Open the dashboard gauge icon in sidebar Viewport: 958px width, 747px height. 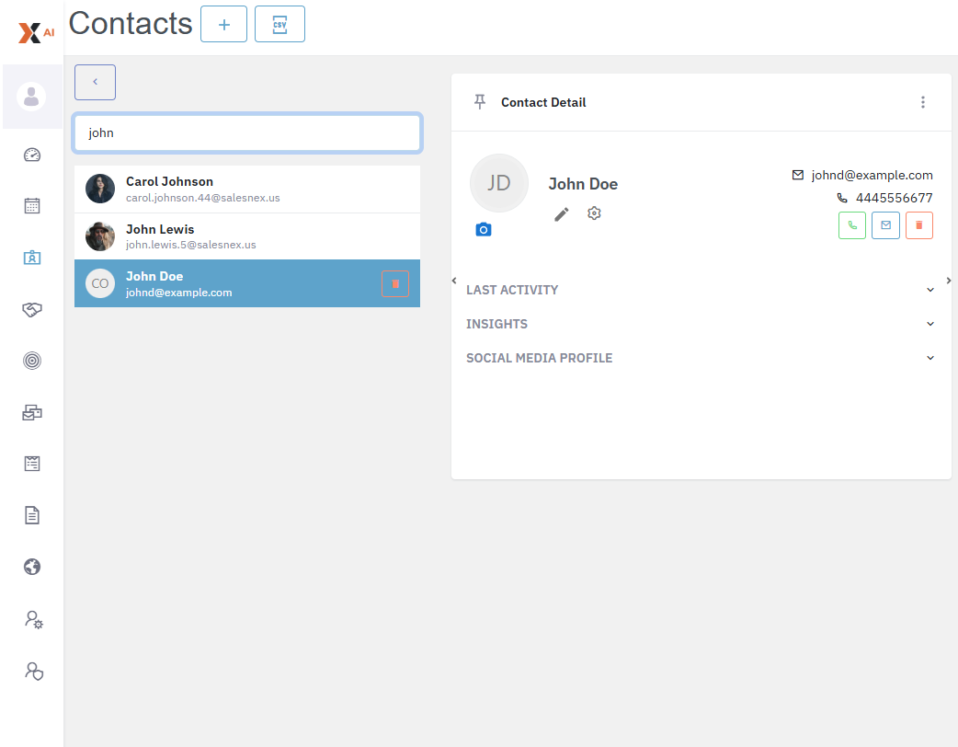[x=32, y=155]
